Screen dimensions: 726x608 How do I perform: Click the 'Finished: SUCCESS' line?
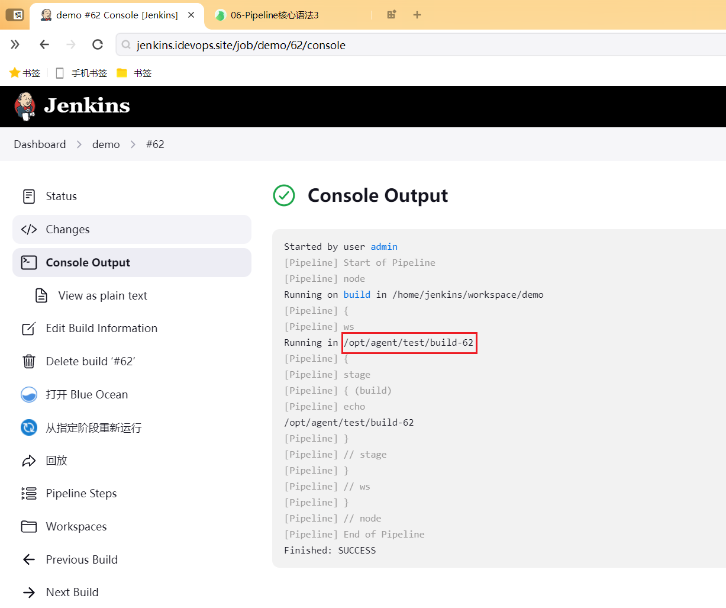[x=330, y=551]
